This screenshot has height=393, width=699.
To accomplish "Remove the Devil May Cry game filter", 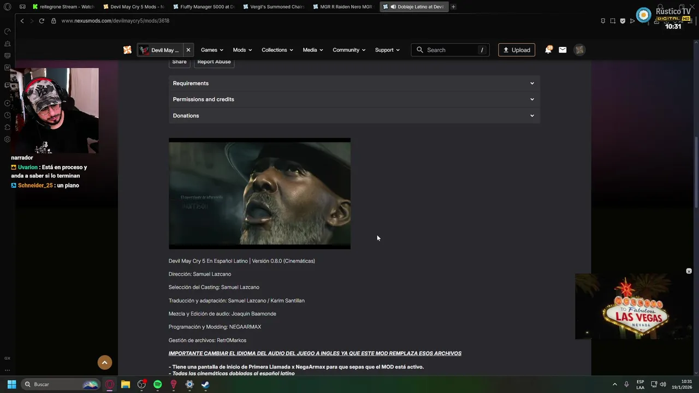I will (x=188, y=50).
